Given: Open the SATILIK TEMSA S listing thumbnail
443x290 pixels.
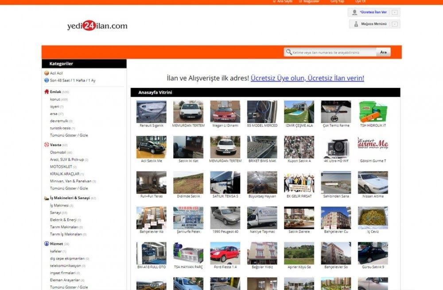Looking at the screenshot, I should (225, 183).
